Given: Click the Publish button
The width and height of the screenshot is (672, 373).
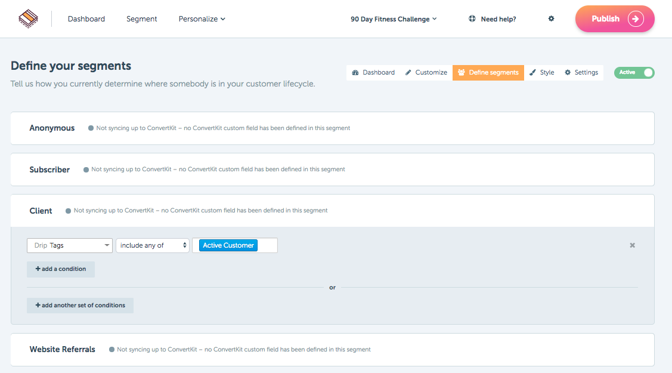Looking at the screenshot, I should pos(615,19).
